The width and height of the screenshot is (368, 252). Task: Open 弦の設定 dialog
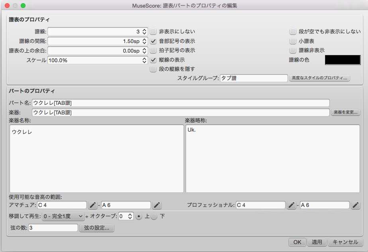97,228
